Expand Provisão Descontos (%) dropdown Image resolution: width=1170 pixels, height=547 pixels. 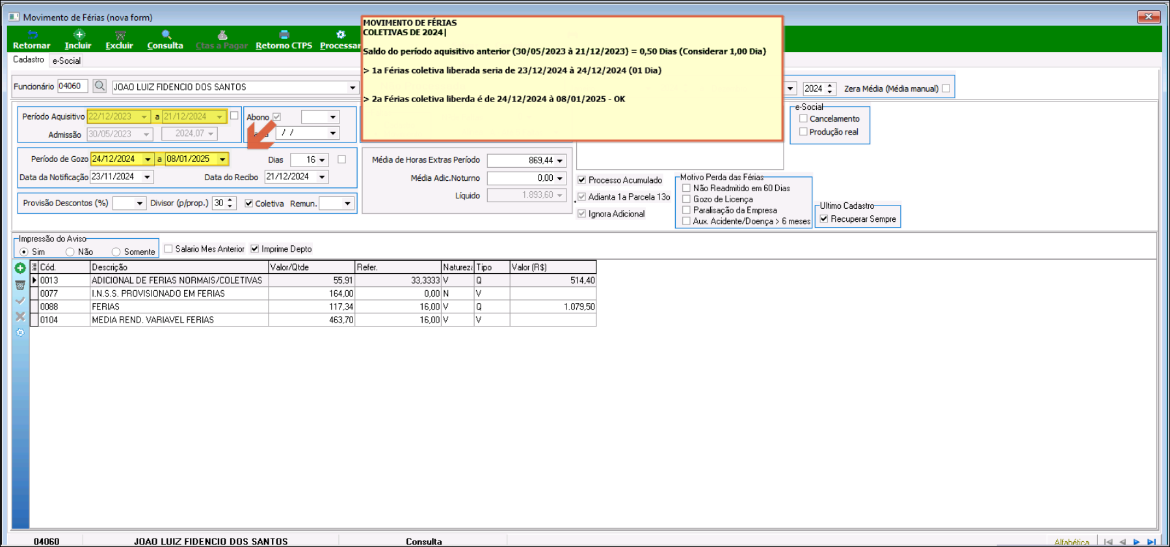(140, 204)
